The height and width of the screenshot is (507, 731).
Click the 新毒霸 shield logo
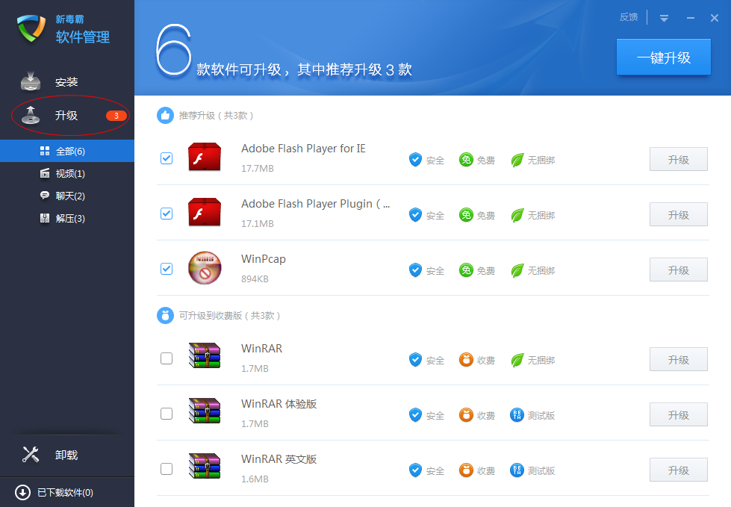[31, 28]
